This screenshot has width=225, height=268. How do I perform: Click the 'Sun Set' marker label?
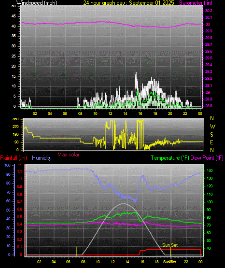click(x=170, y=245)
